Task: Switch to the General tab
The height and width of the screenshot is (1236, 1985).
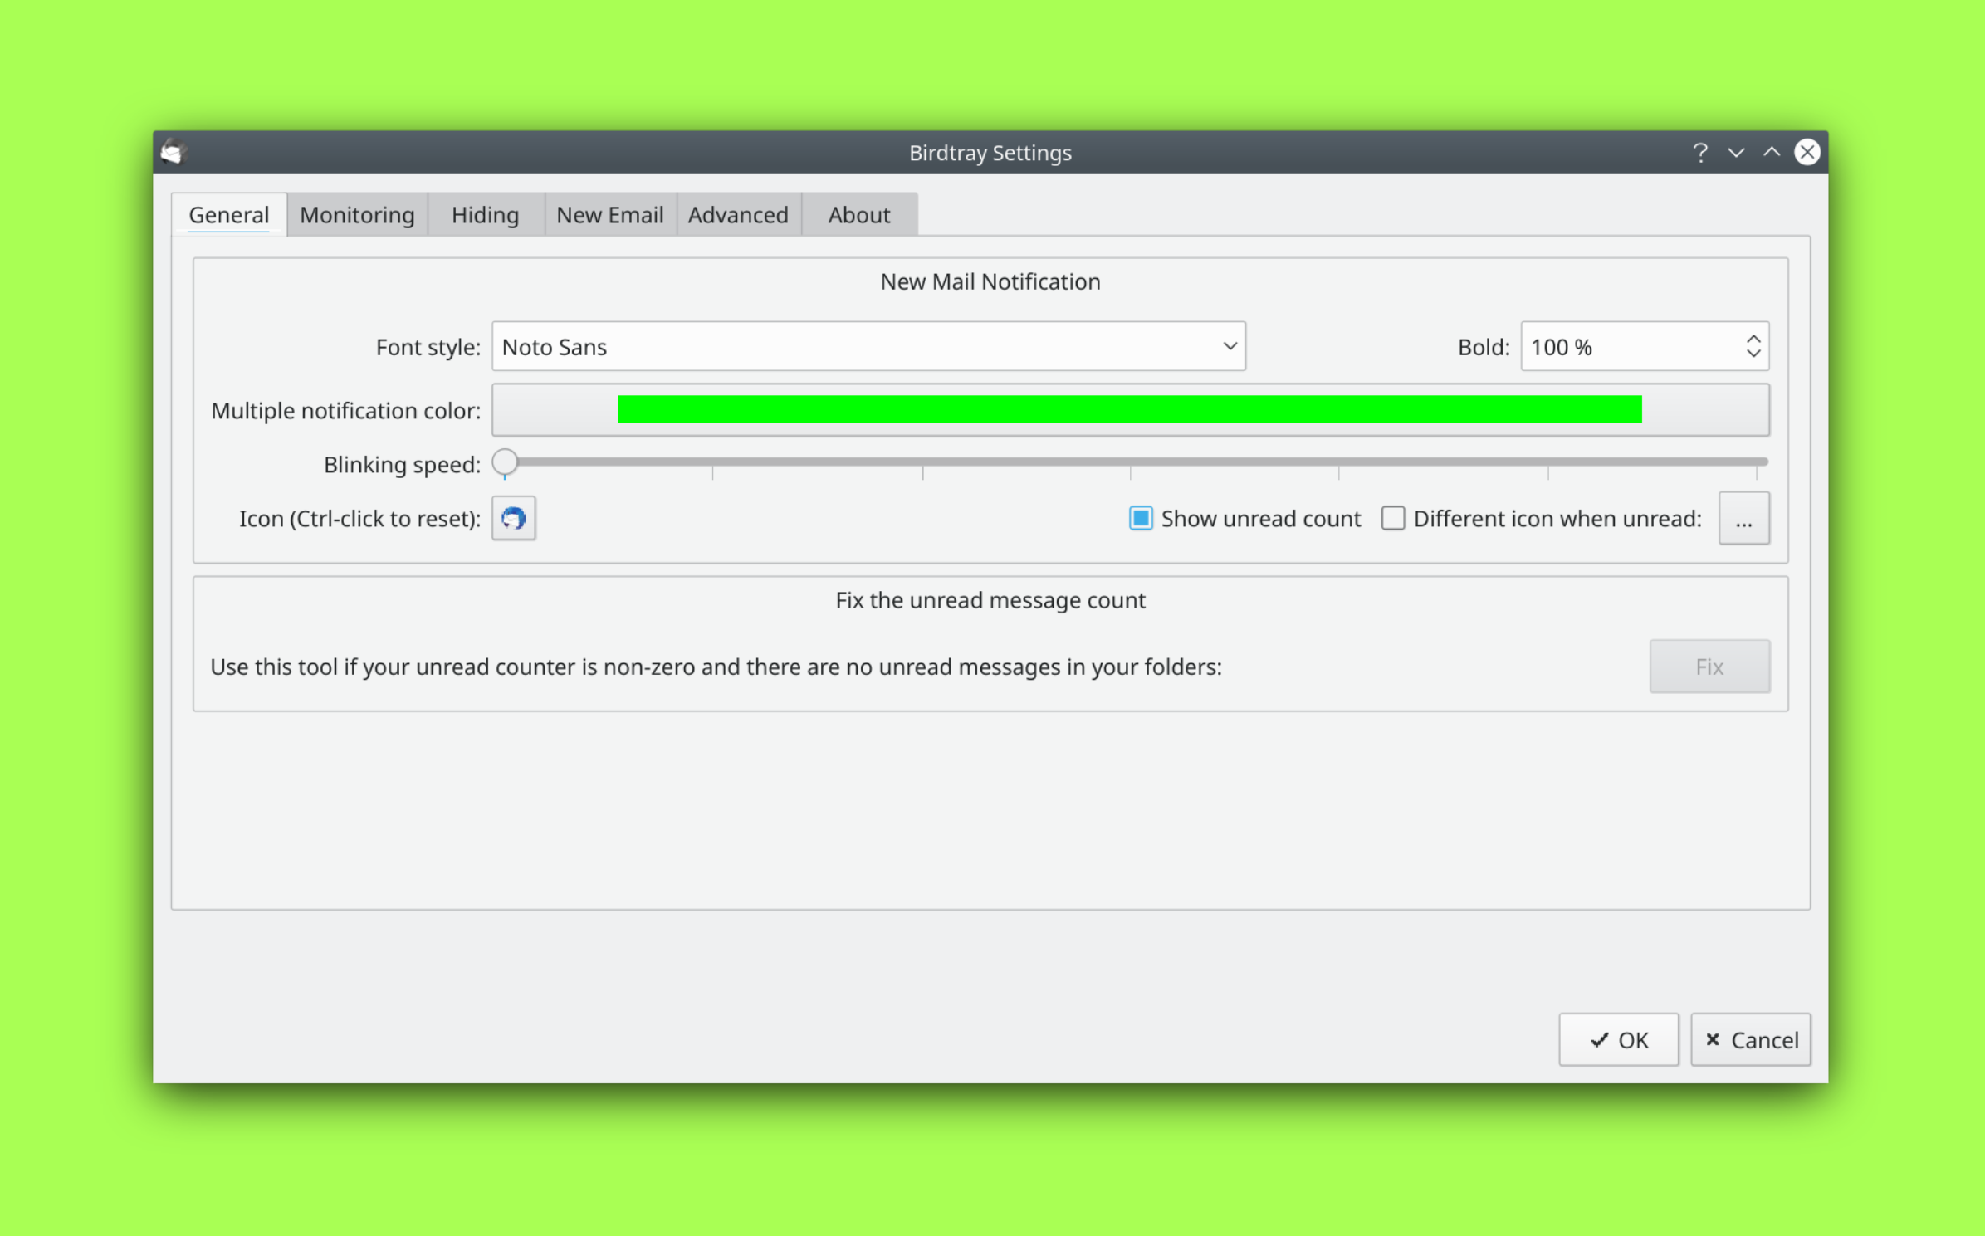Action: point(229,214)
